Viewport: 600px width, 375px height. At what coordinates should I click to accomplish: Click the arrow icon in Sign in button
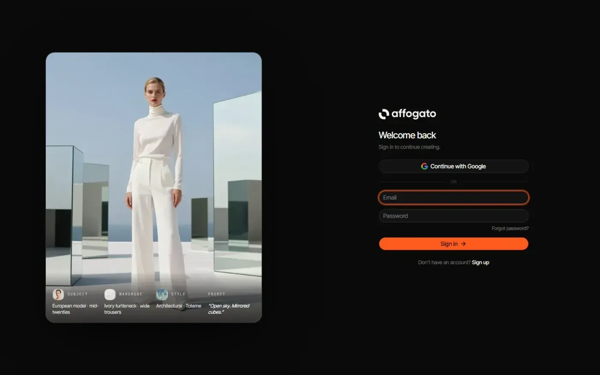pyautogui.click(x=463, y=244)
